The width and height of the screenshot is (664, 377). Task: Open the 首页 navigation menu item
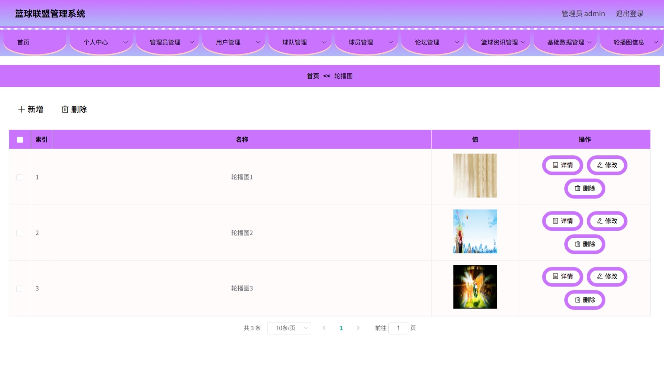(x=35, y=43)
